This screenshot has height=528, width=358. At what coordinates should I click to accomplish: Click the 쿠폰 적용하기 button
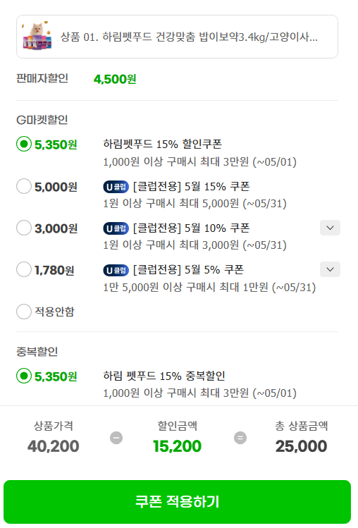177,502
